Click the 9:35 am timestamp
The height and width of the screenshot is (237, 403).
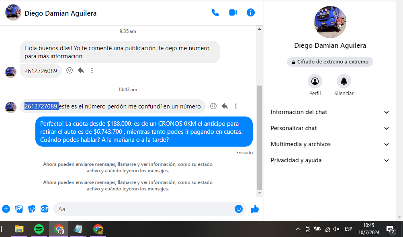[128, 31]
